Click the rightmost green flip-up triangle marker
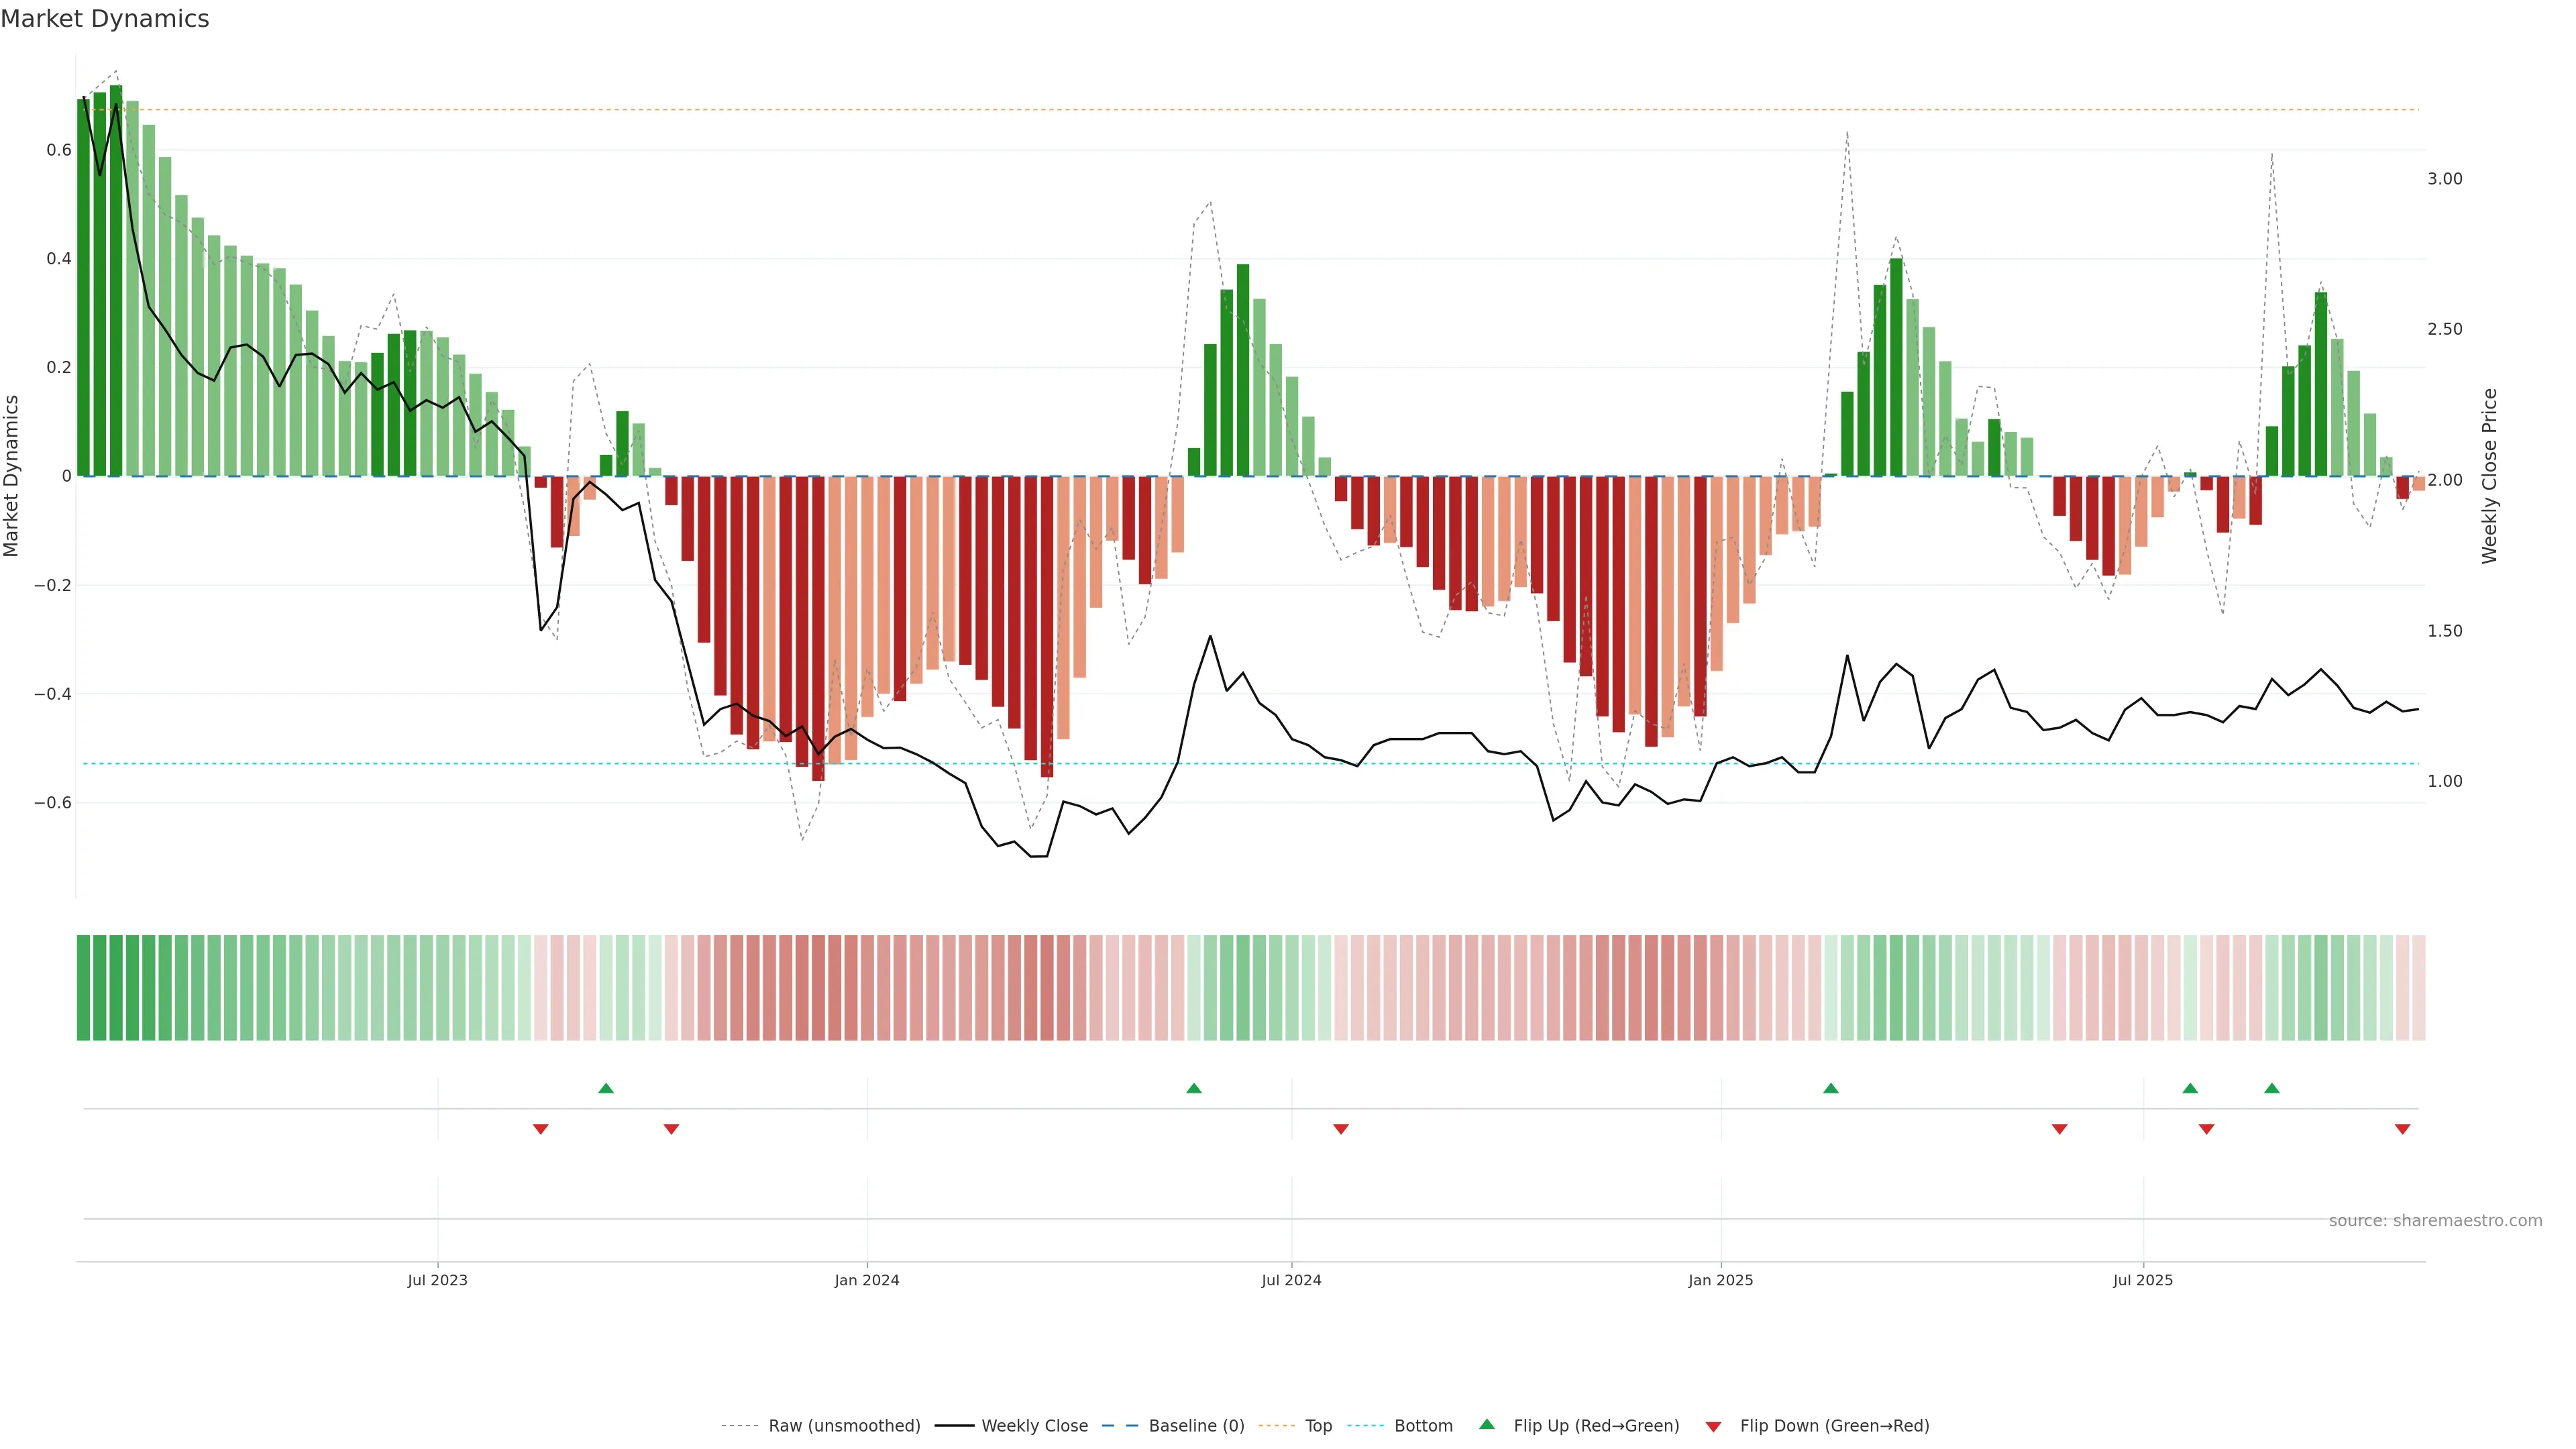The image size is (2576, 1449). click(2272, 1088)
